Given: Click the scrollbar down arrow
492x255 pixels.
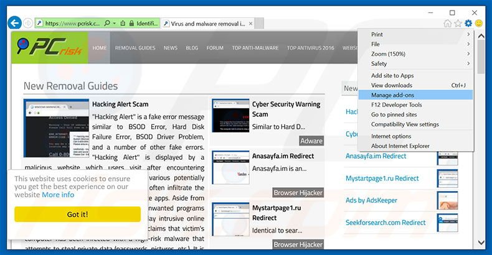Looking at the screenshot, I should click(x=481, y=243).
